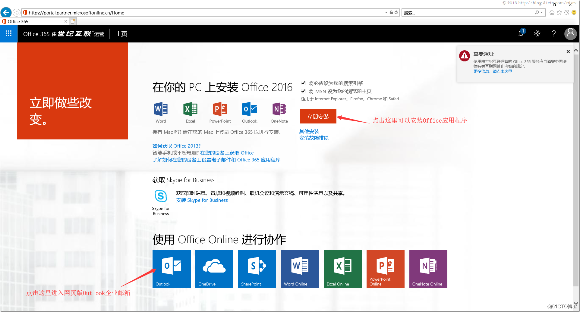Open the Excel Online tile

tap(343, 269)
